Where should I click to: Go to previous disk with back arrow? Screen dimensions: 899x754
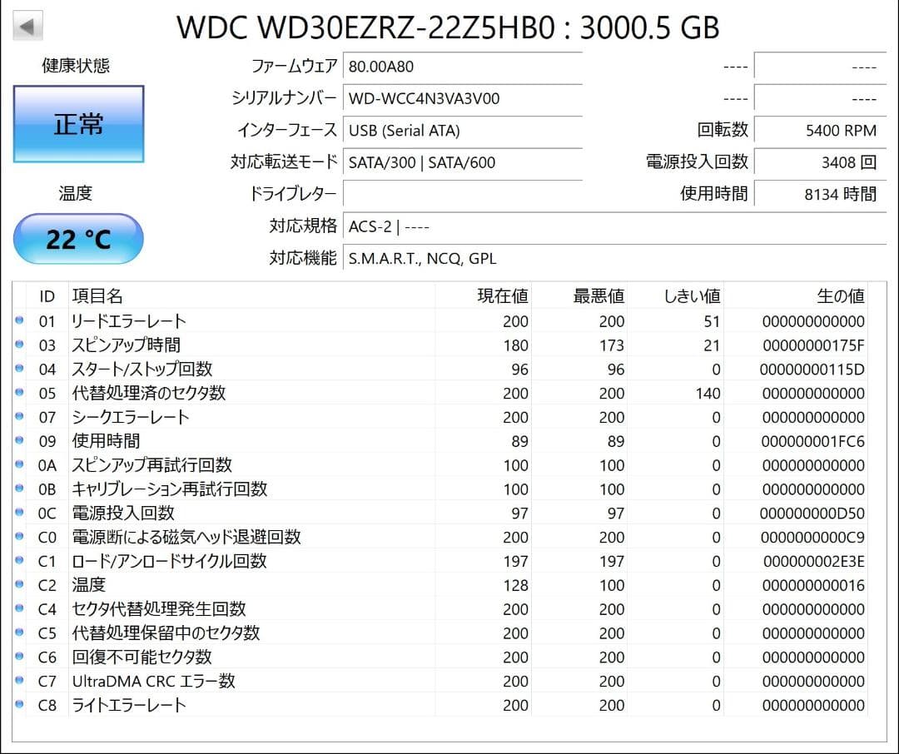coord(27,27)
